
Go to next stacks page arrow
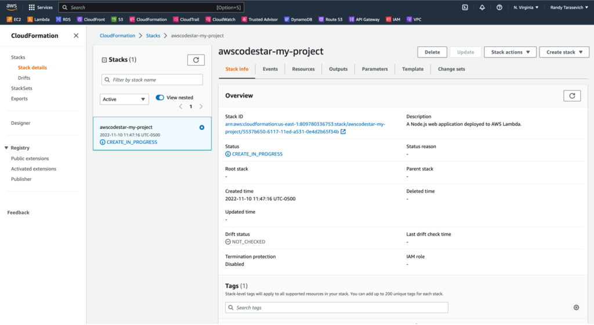201,106
